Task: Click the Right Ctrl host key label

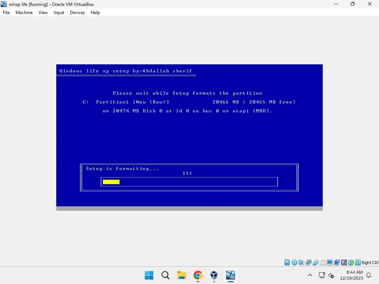Action: [370, 263]
